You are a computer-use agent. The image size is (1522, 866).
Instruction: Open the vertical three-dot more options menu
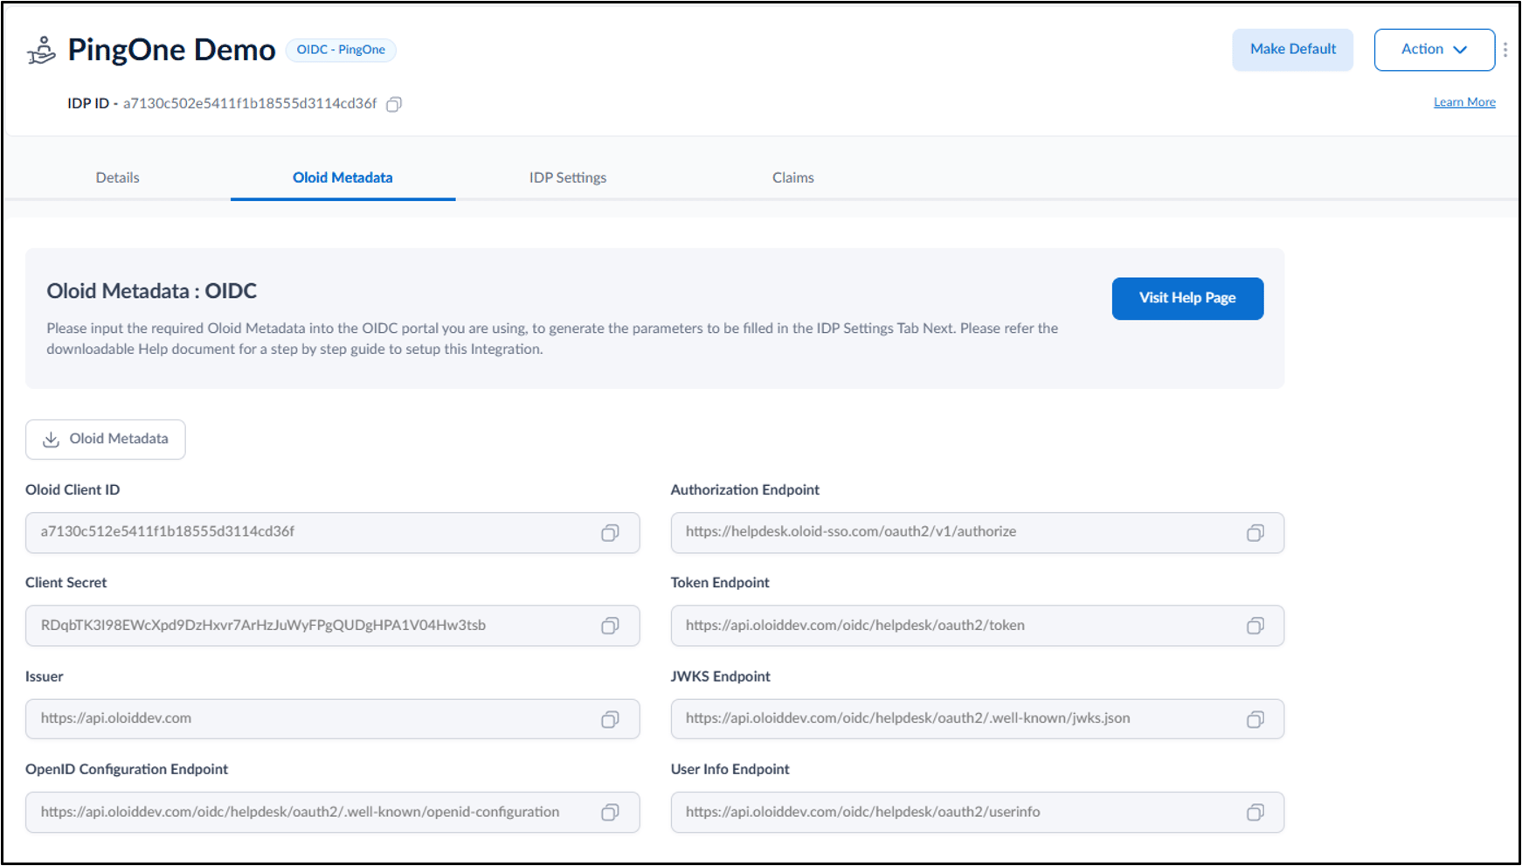point(1505,50)
